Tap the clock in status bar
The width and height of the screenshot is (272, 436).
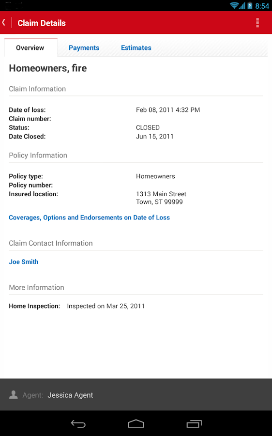click(262, 6)
